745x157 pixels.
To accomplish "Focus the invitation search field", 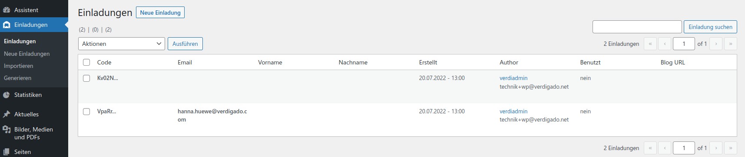I will [637, 27].
